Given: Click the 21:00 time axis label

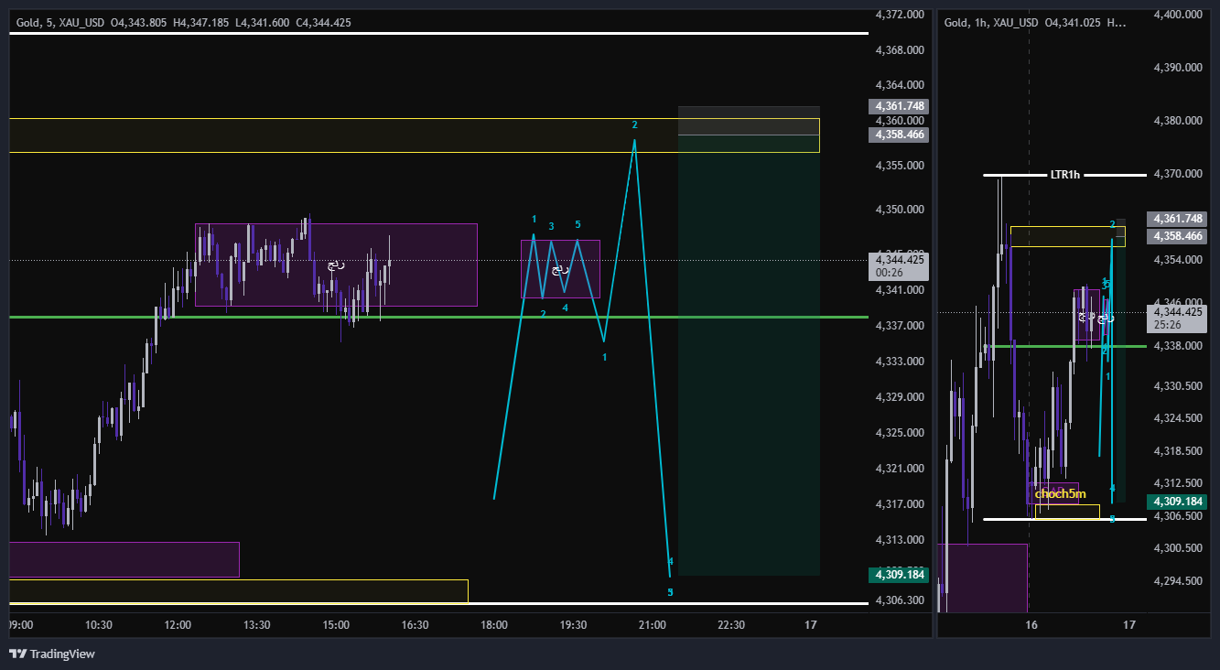Looking at the screenshot, I should [x=653, y=625].
